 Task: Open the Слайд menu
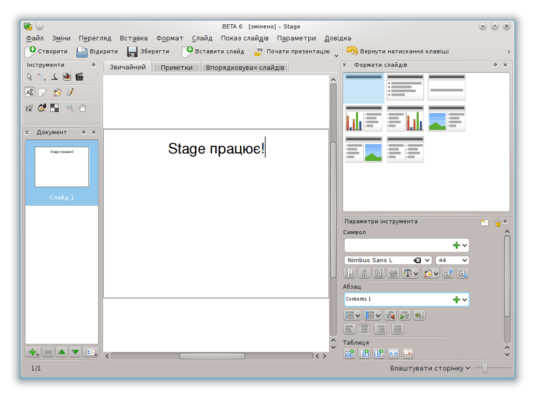pyautogui.click(x=202, y=38)
